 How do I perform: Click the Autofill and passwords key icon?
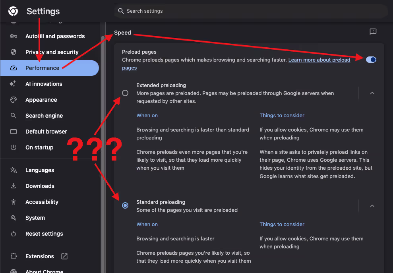point(14,36)
